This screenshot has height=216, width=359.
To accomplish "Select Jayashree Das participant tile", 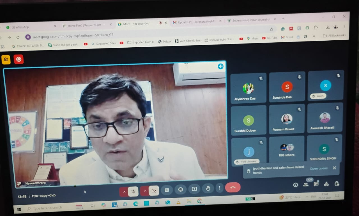I will click(248, 89).
